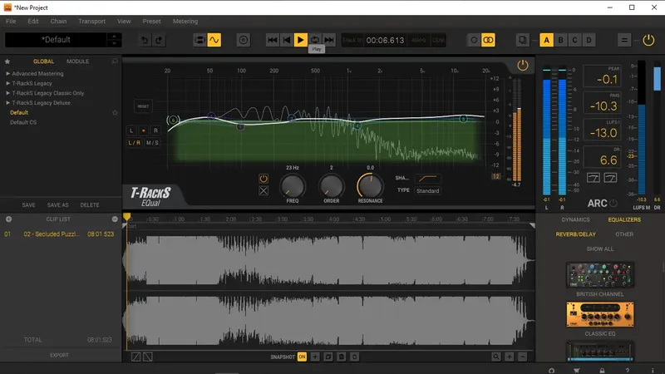Open the Chain menu
This screenshot has height=374, width=665.
point(58,22)
